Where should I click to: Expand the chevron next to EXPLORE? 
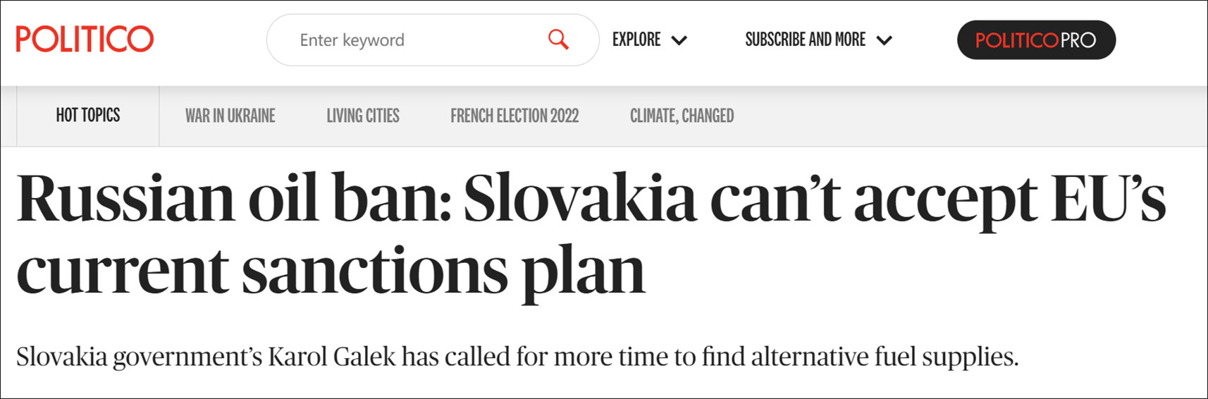click(x=679, y=40)
